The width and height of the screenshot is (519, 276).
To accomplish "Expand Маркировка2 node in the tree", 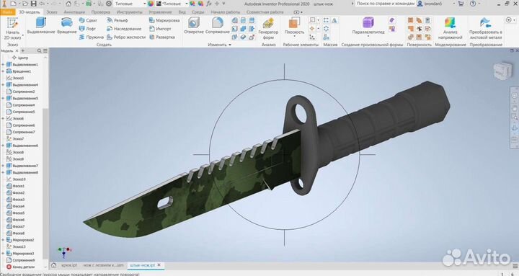I will coord(3,240).
